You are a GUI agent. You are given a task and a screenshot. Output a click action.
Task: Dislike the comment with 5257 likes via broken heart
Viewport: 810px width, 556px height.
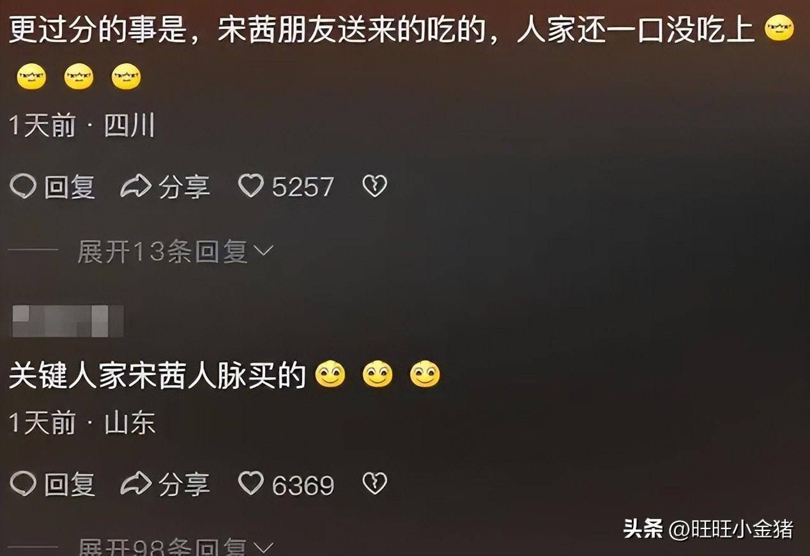[374, 187]
